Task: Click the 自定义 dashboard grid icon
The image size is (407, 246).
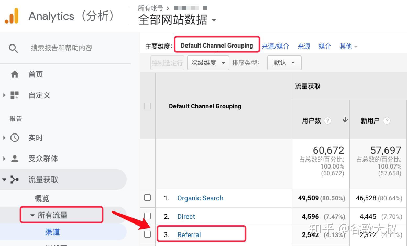Action: (x=15, y=95)
